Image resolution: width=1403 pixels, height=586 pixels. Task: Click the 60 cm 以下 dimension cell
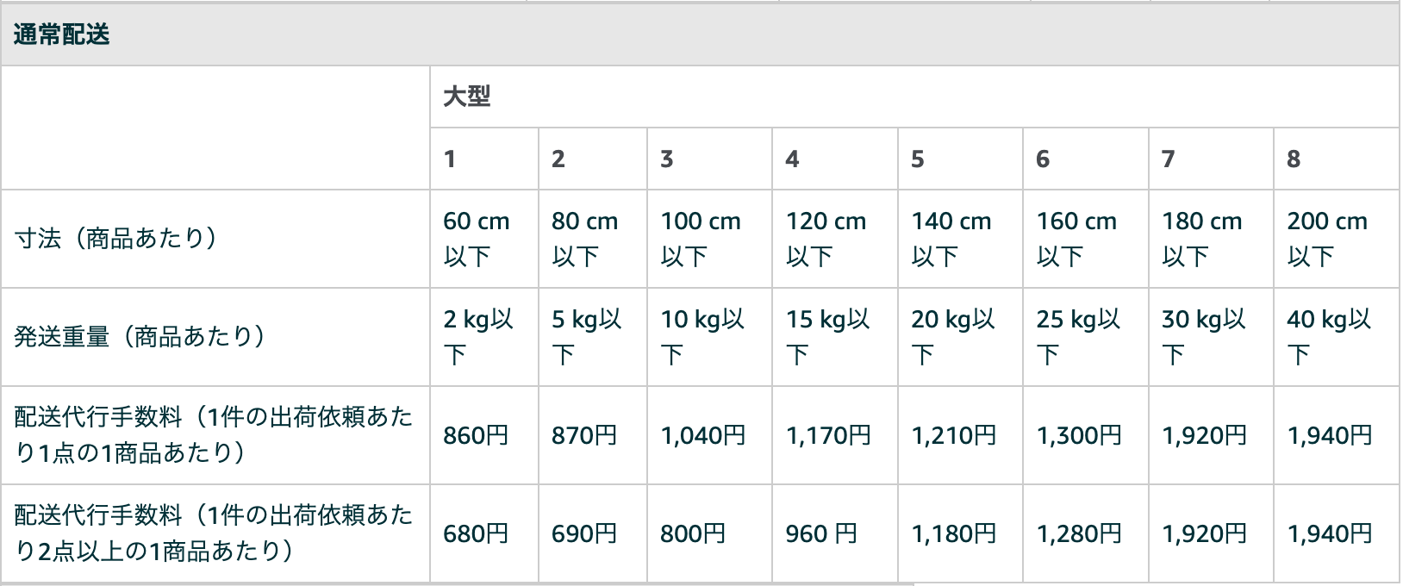pyautogui.click(x=477, y=239)
